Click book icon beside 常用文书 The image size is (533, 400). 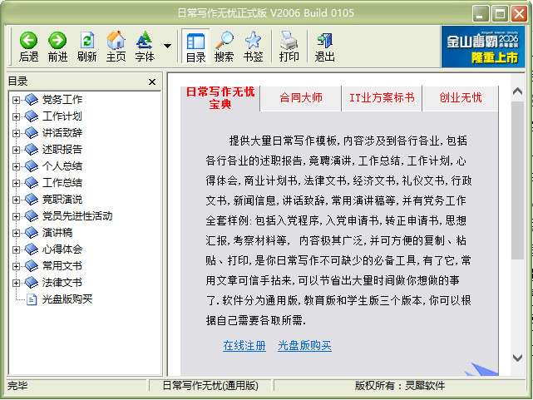(x=32, y=266)
